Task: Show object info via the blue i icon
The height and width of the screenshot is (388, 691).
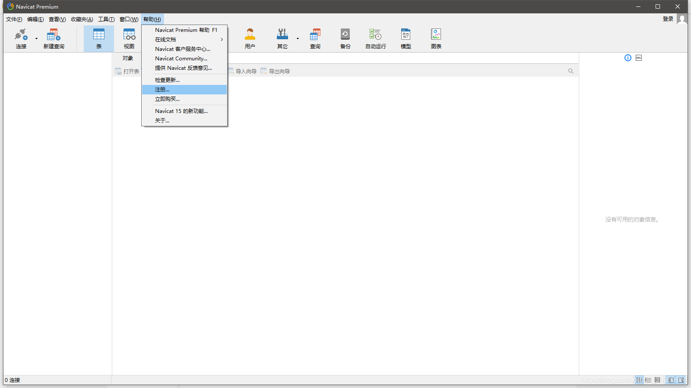Action: click(x=628, y=58)
